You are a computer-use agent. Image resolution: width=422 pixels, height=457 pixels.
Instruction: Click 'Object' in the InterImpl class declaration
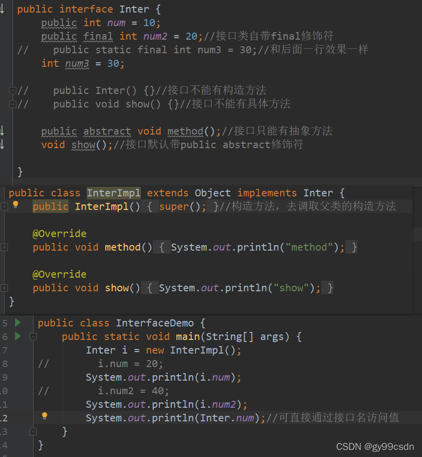pos(213,193)
